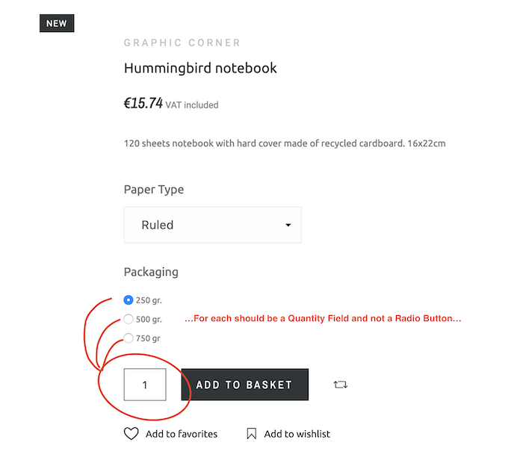Viewport: 523px width, 466px height.
Task: Click the Add to wishlist link text
Action: 297,434
